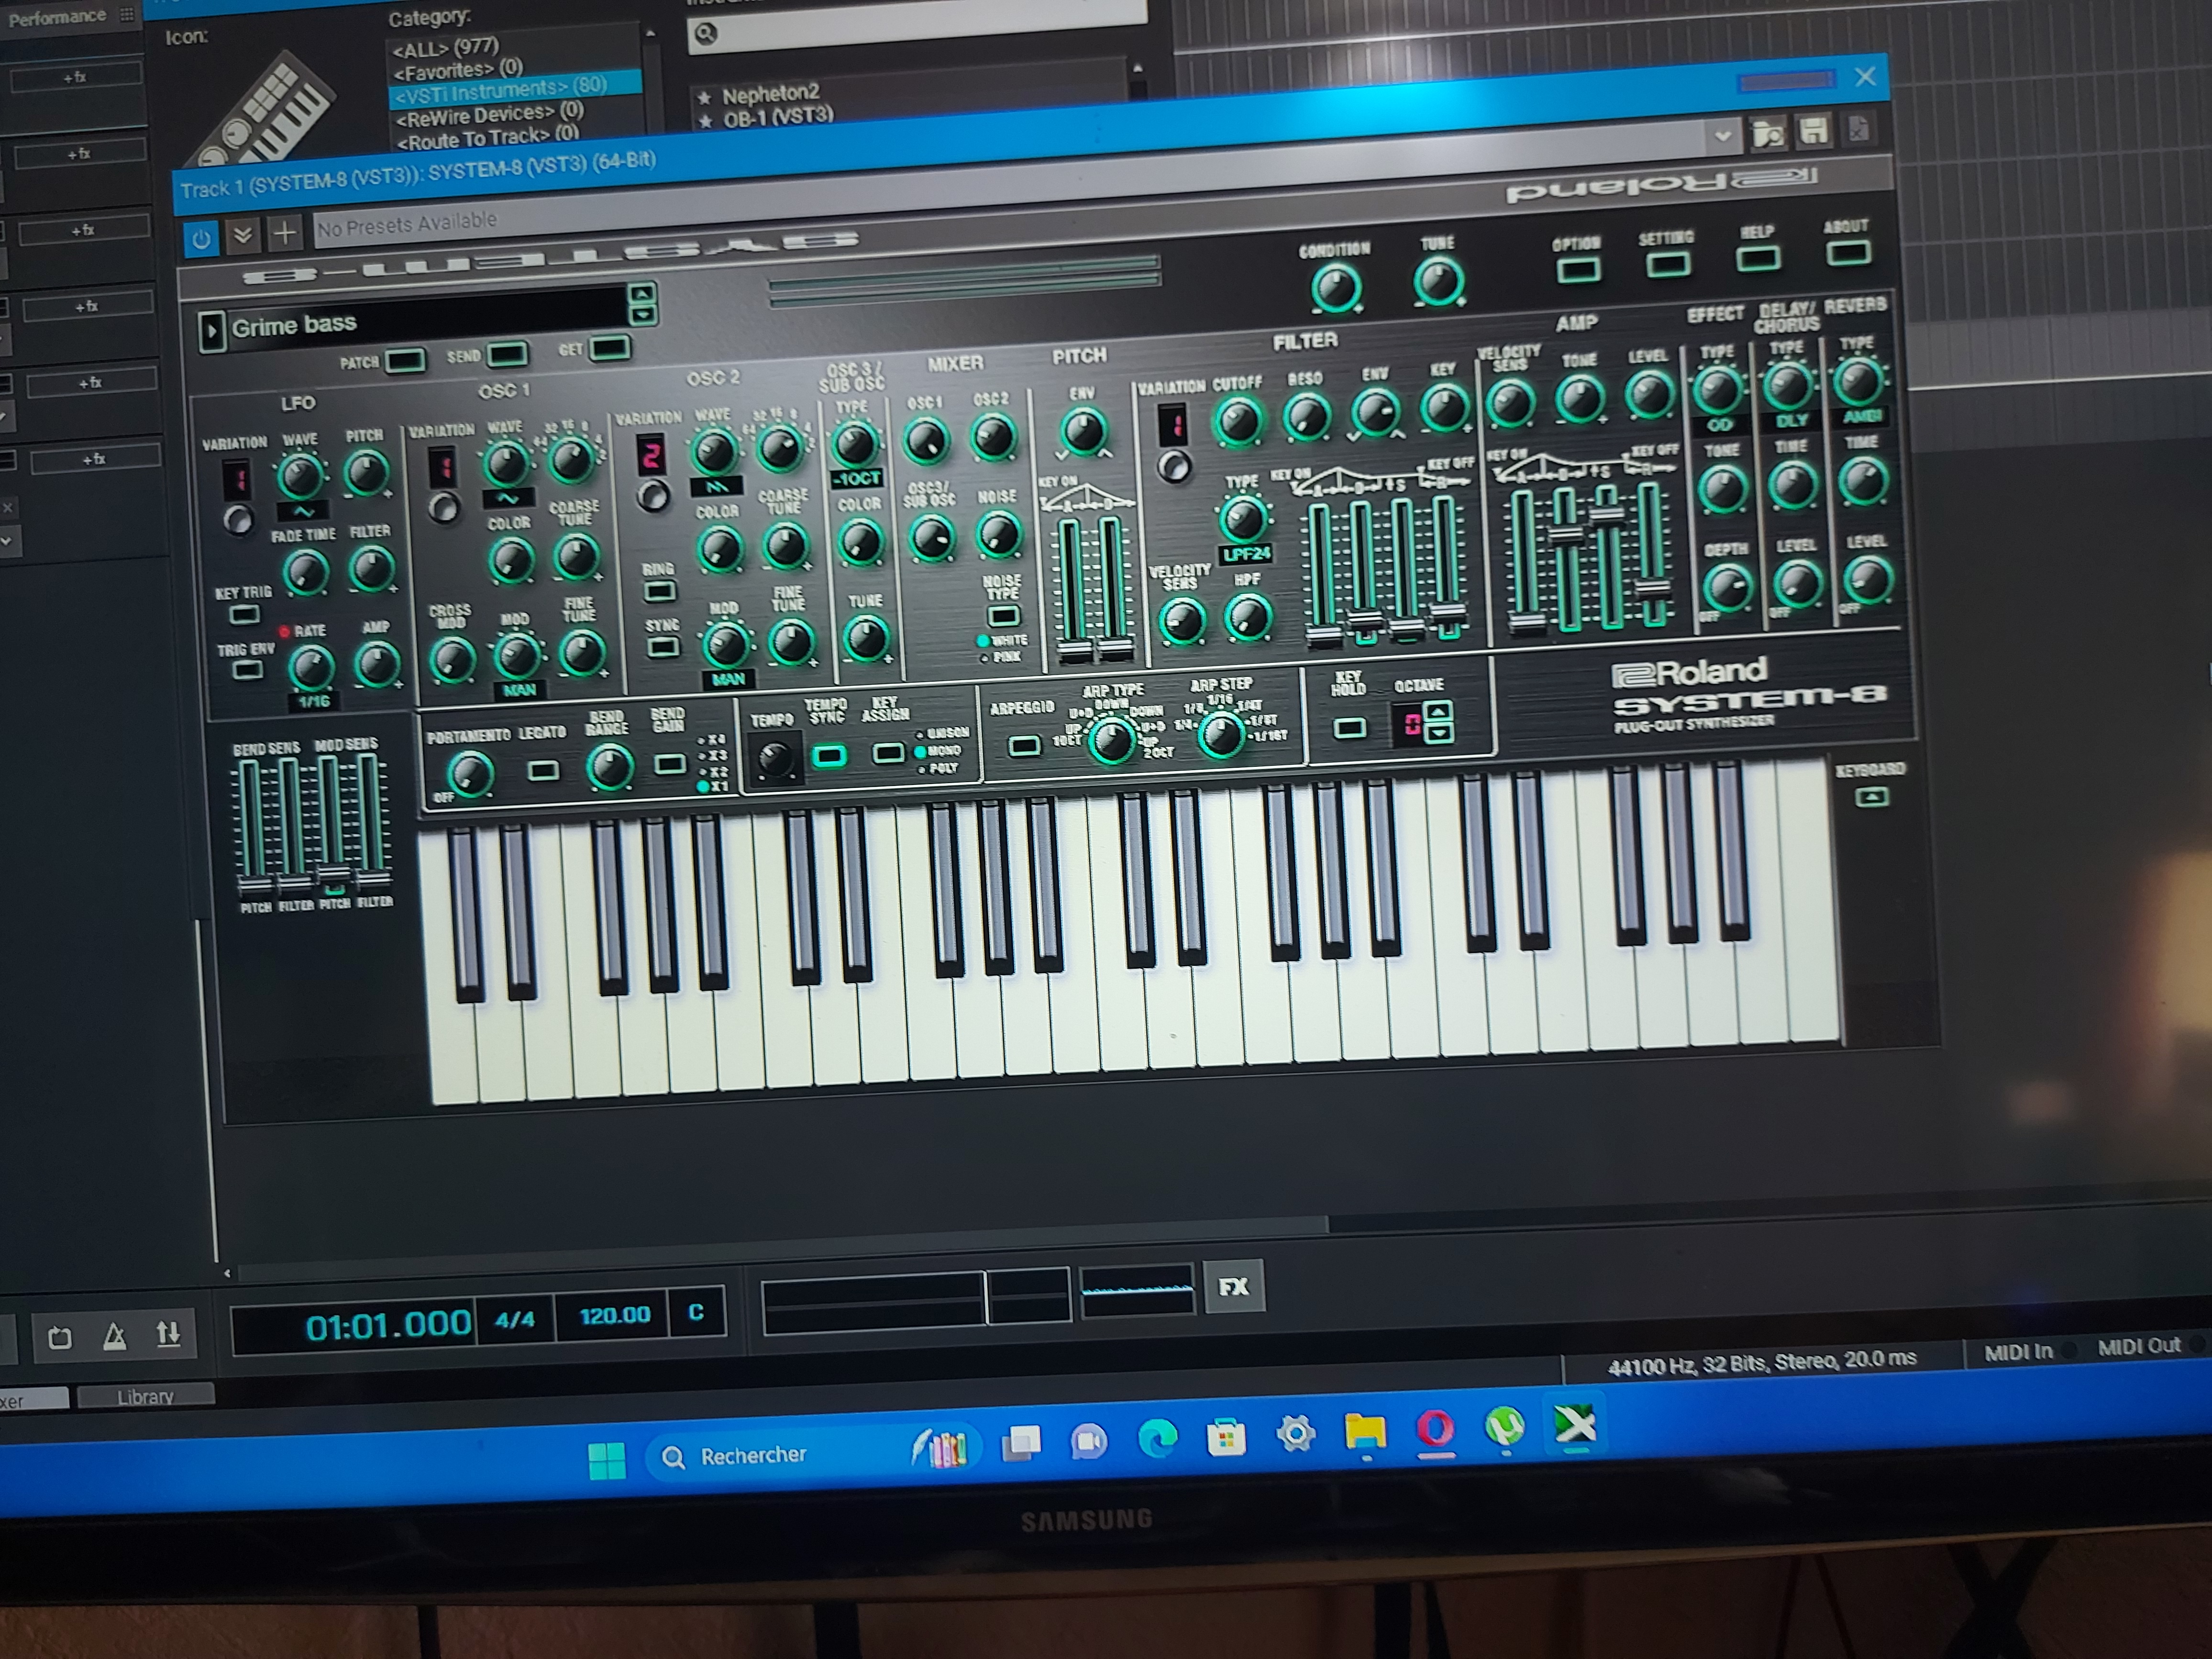Toggle the BEND GAIN button
The width and height of the screenshot is (2212, 1659).
coord(669,764)
